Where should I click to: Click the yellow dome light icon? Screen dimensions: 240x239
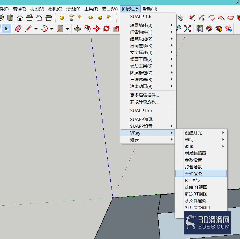point(91,18)
